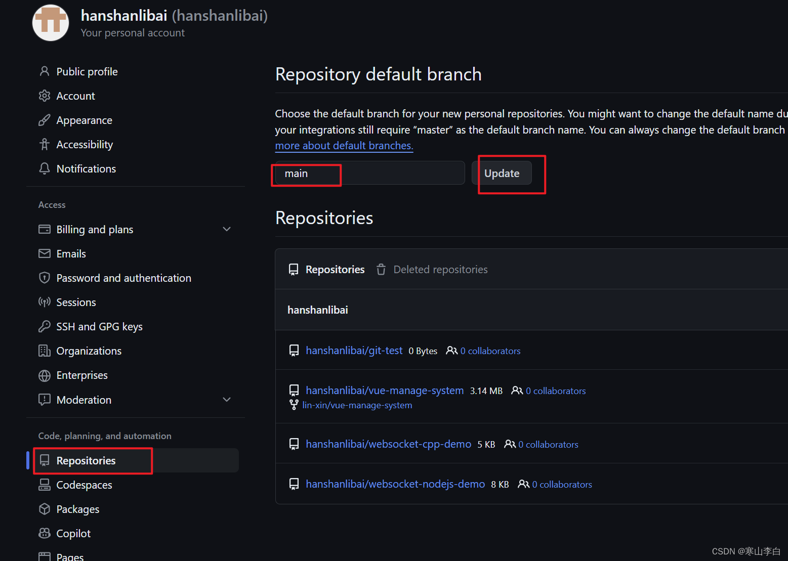This screenshot has width=788, height=561.
Task: Click the Codespaces icon
Action: coord(45,485)
